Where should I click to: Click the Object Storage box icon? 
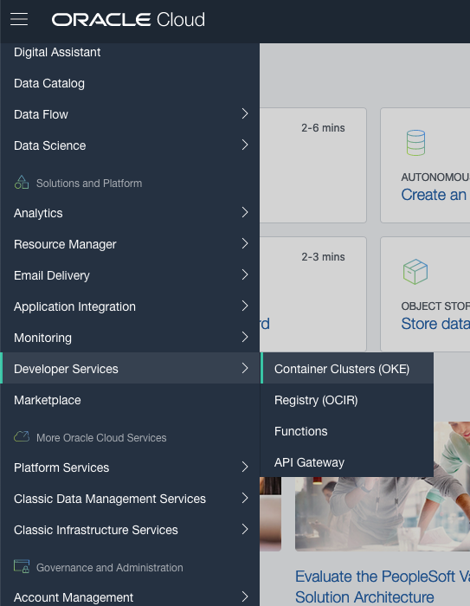415,272
